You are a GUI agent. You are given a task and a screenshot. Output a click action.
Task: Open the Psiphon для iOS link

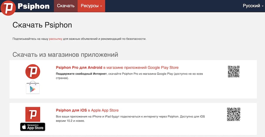click(71, 110)
